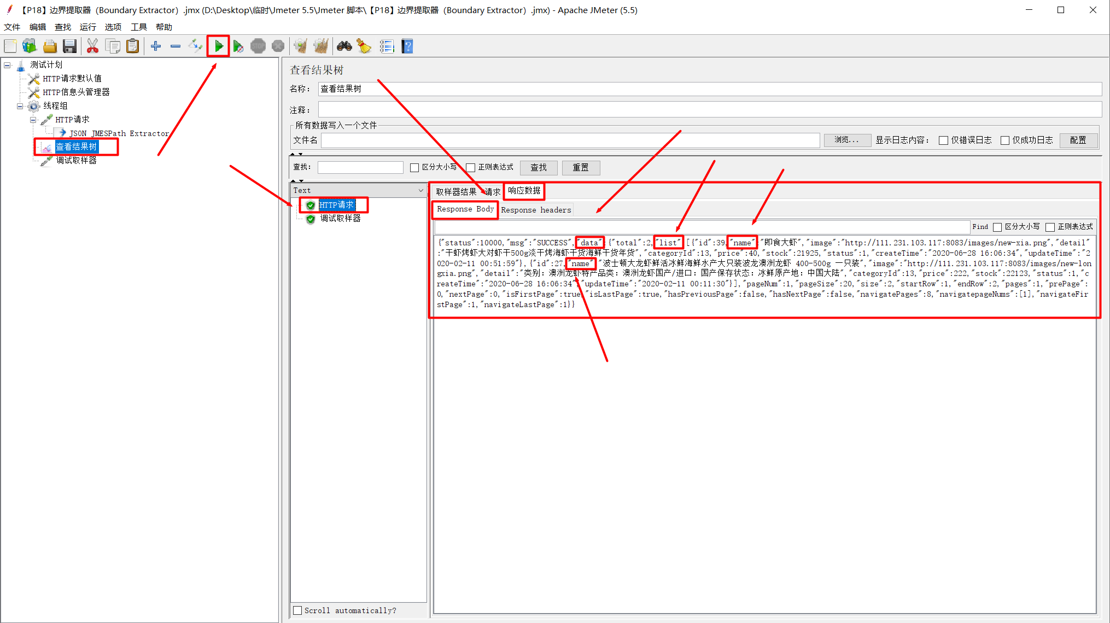The image size is (1110, 623).
Task: Toggle 仅成功日志 checkbox
Action: click(1004, 140)
